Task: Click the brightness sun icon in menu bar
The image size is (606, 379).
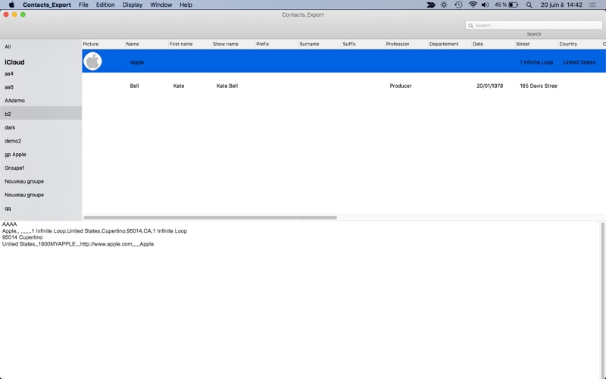Action: click(x=444, y=5)
